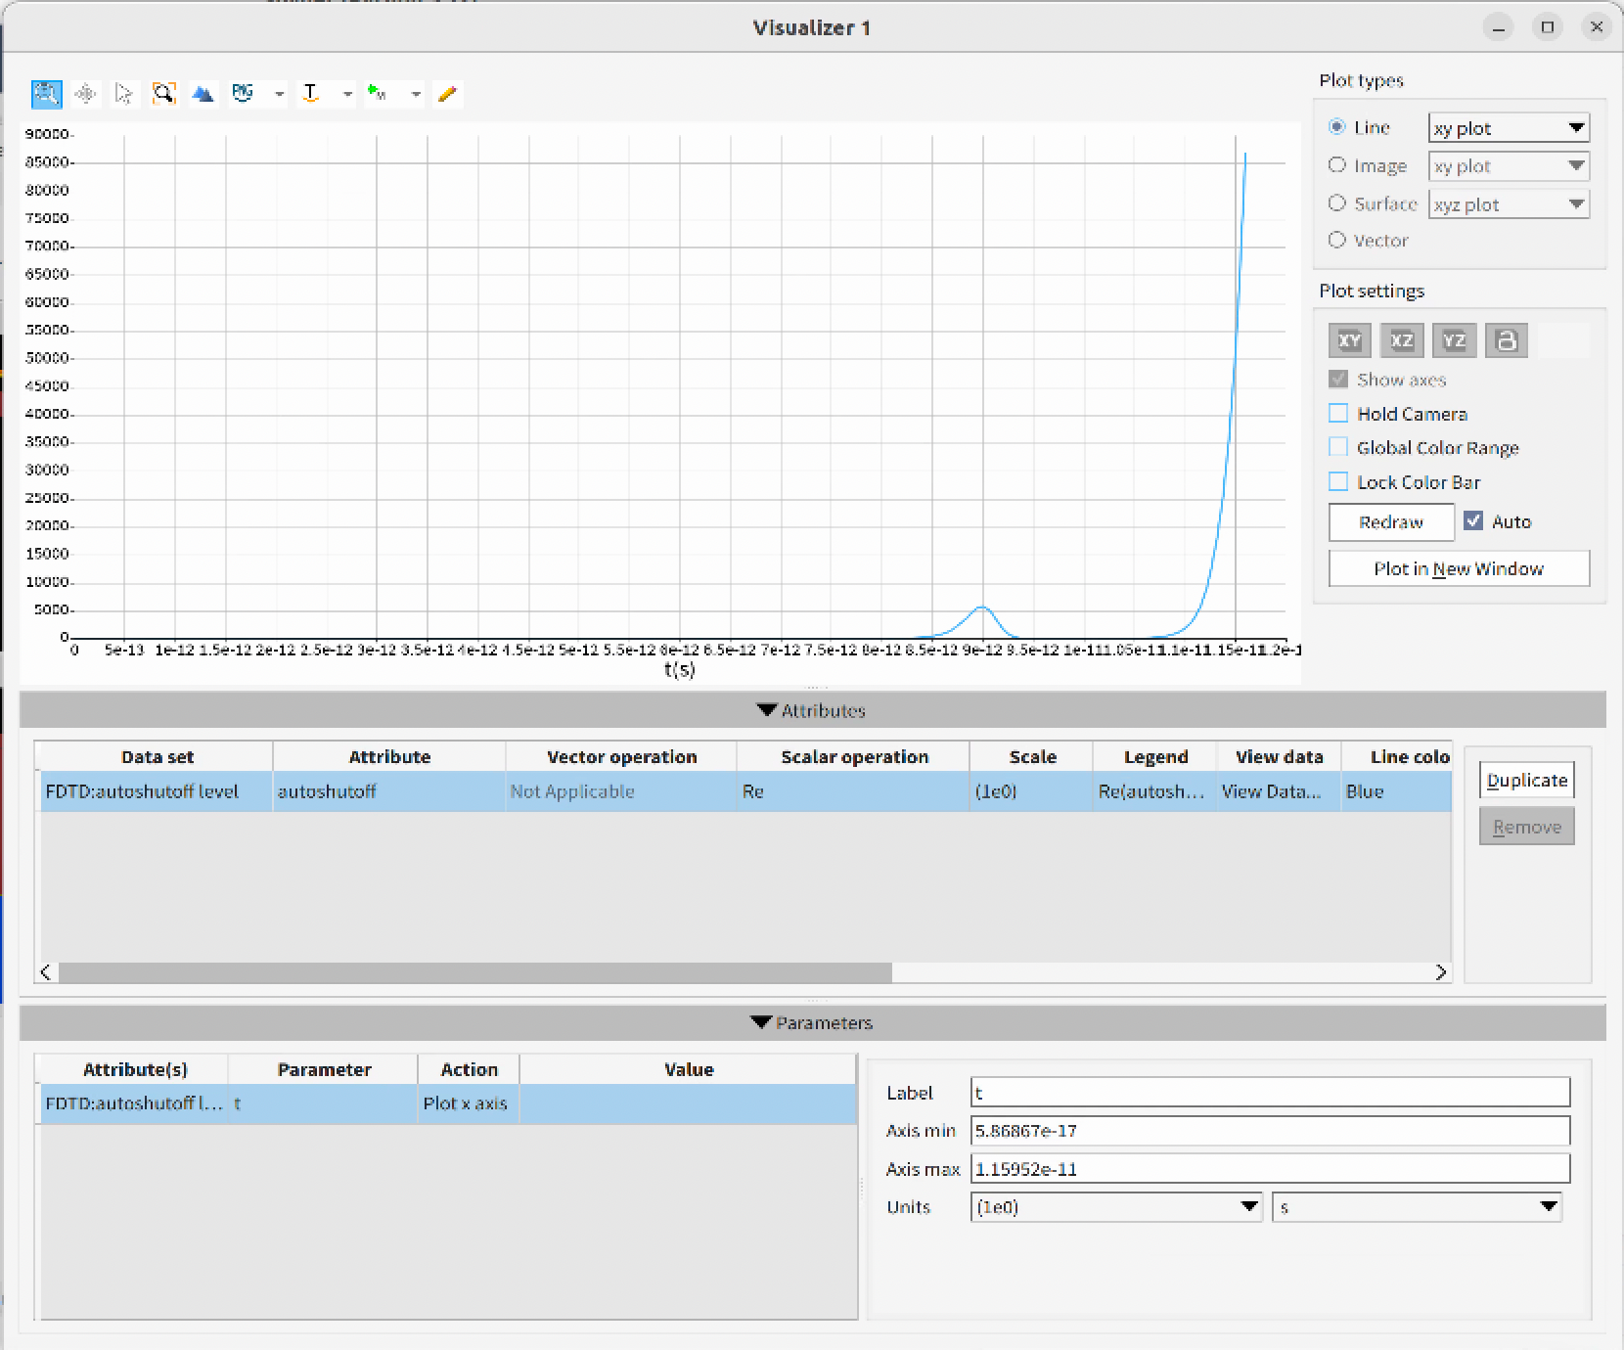Select the Image plot type radio button
1624x1350 pixels.
(1337, 165)
